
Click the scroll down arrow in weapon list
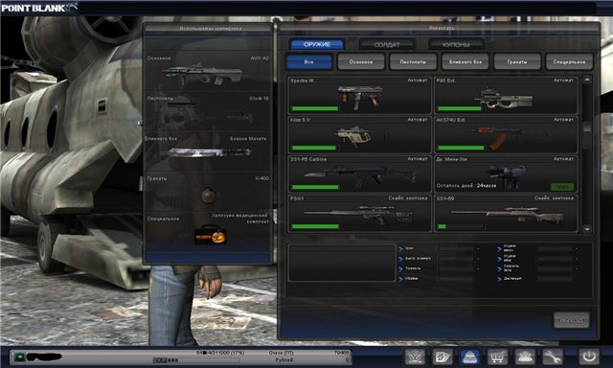click(587, 229)
